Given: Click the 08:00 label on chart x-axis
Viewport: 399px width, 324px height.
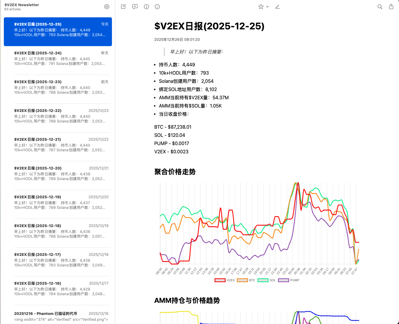Looking at the screenshot, I should point(159,271).
